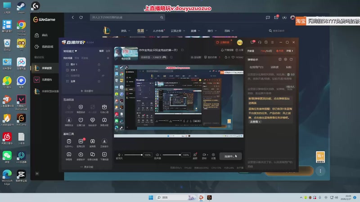
Task: Switch the layout to 横屏
Action: (101, 51)
